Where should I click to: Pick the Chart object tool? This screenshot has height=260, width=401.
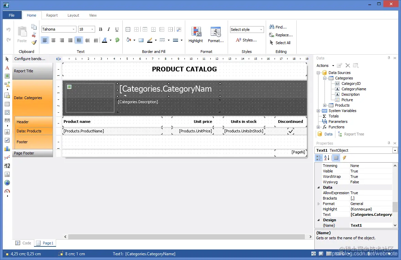click(x=7, y=149)
